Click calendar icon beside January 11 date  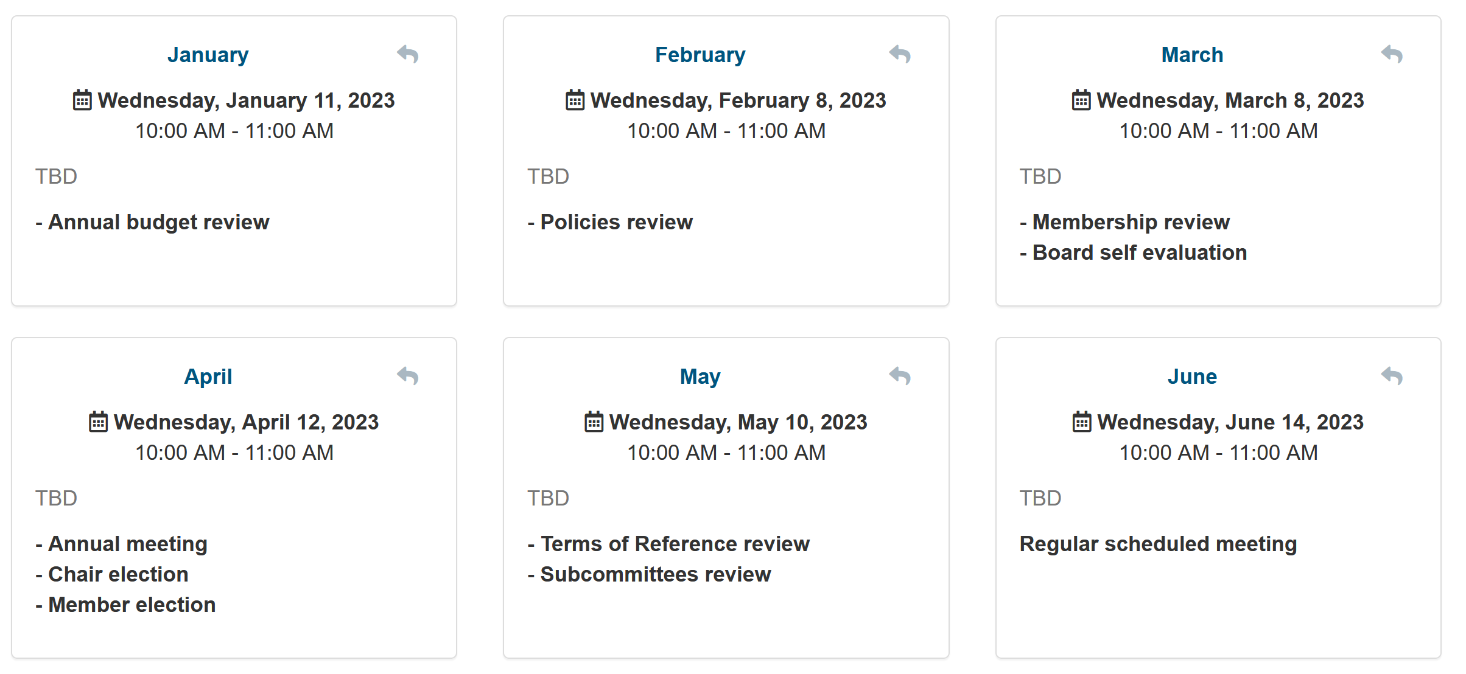(x=82, y=100)
